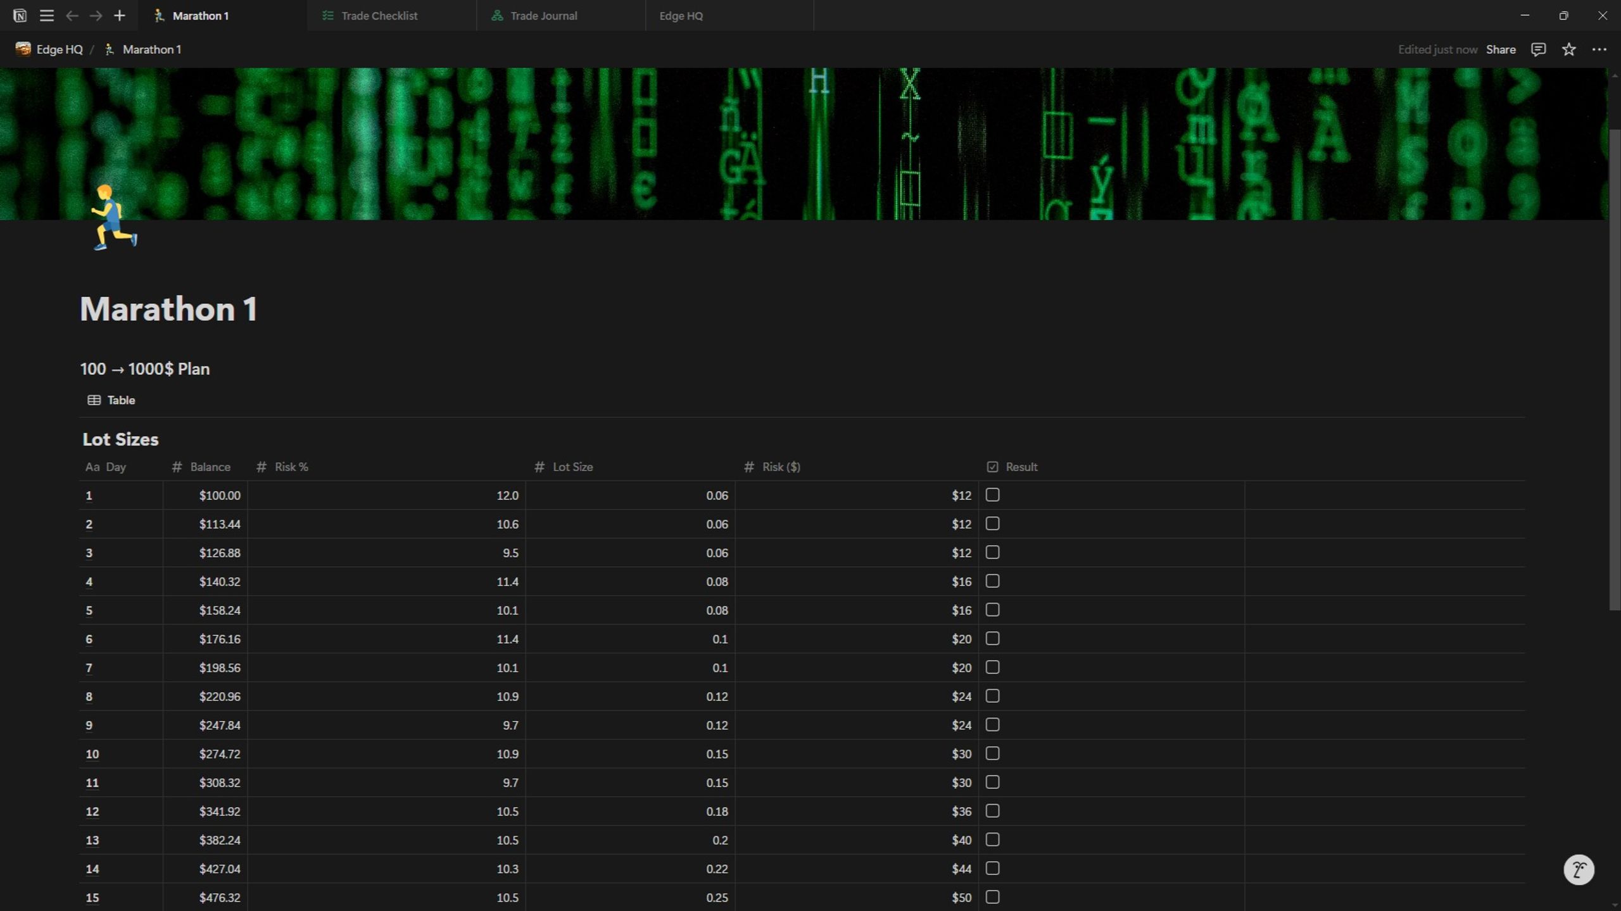The image size is (1621, 911).
Task: Open the comments panel icon
Action: coord(1538,49)
